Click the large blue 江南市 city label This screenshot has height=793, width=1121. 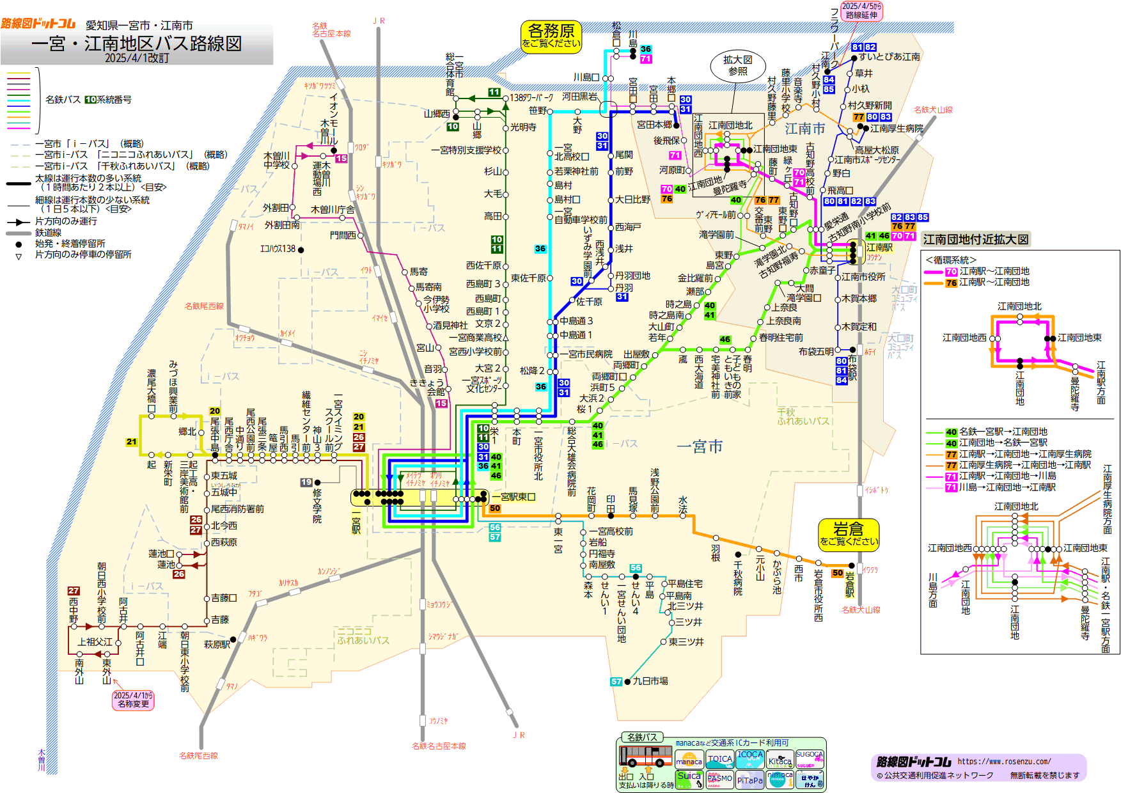click(x=805, y=129)
